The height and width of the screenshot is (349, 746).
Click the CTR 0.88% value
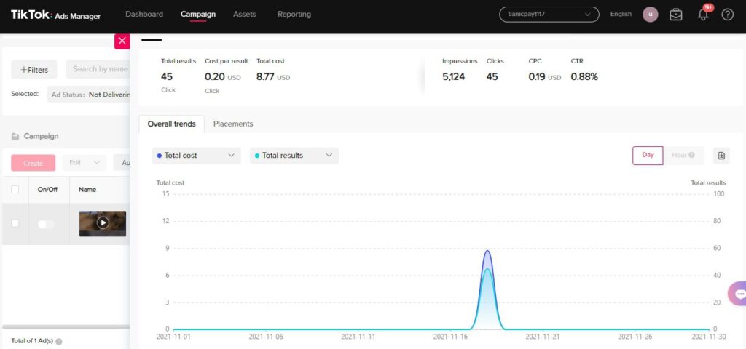(x=584, y=76)
